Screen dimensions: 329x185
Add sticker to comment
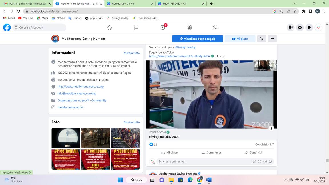click(270, 162)
